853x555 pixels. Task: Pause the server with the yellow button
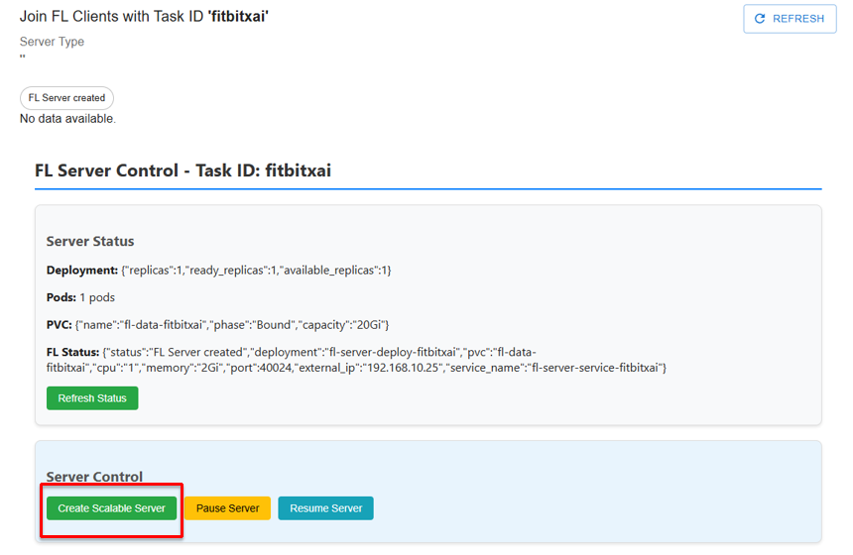227,508
